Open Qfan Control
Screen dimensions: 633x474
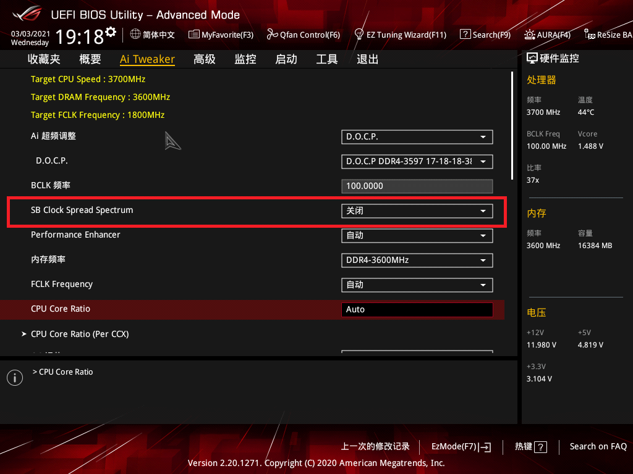pyautogui.click(x=304, y=35)
